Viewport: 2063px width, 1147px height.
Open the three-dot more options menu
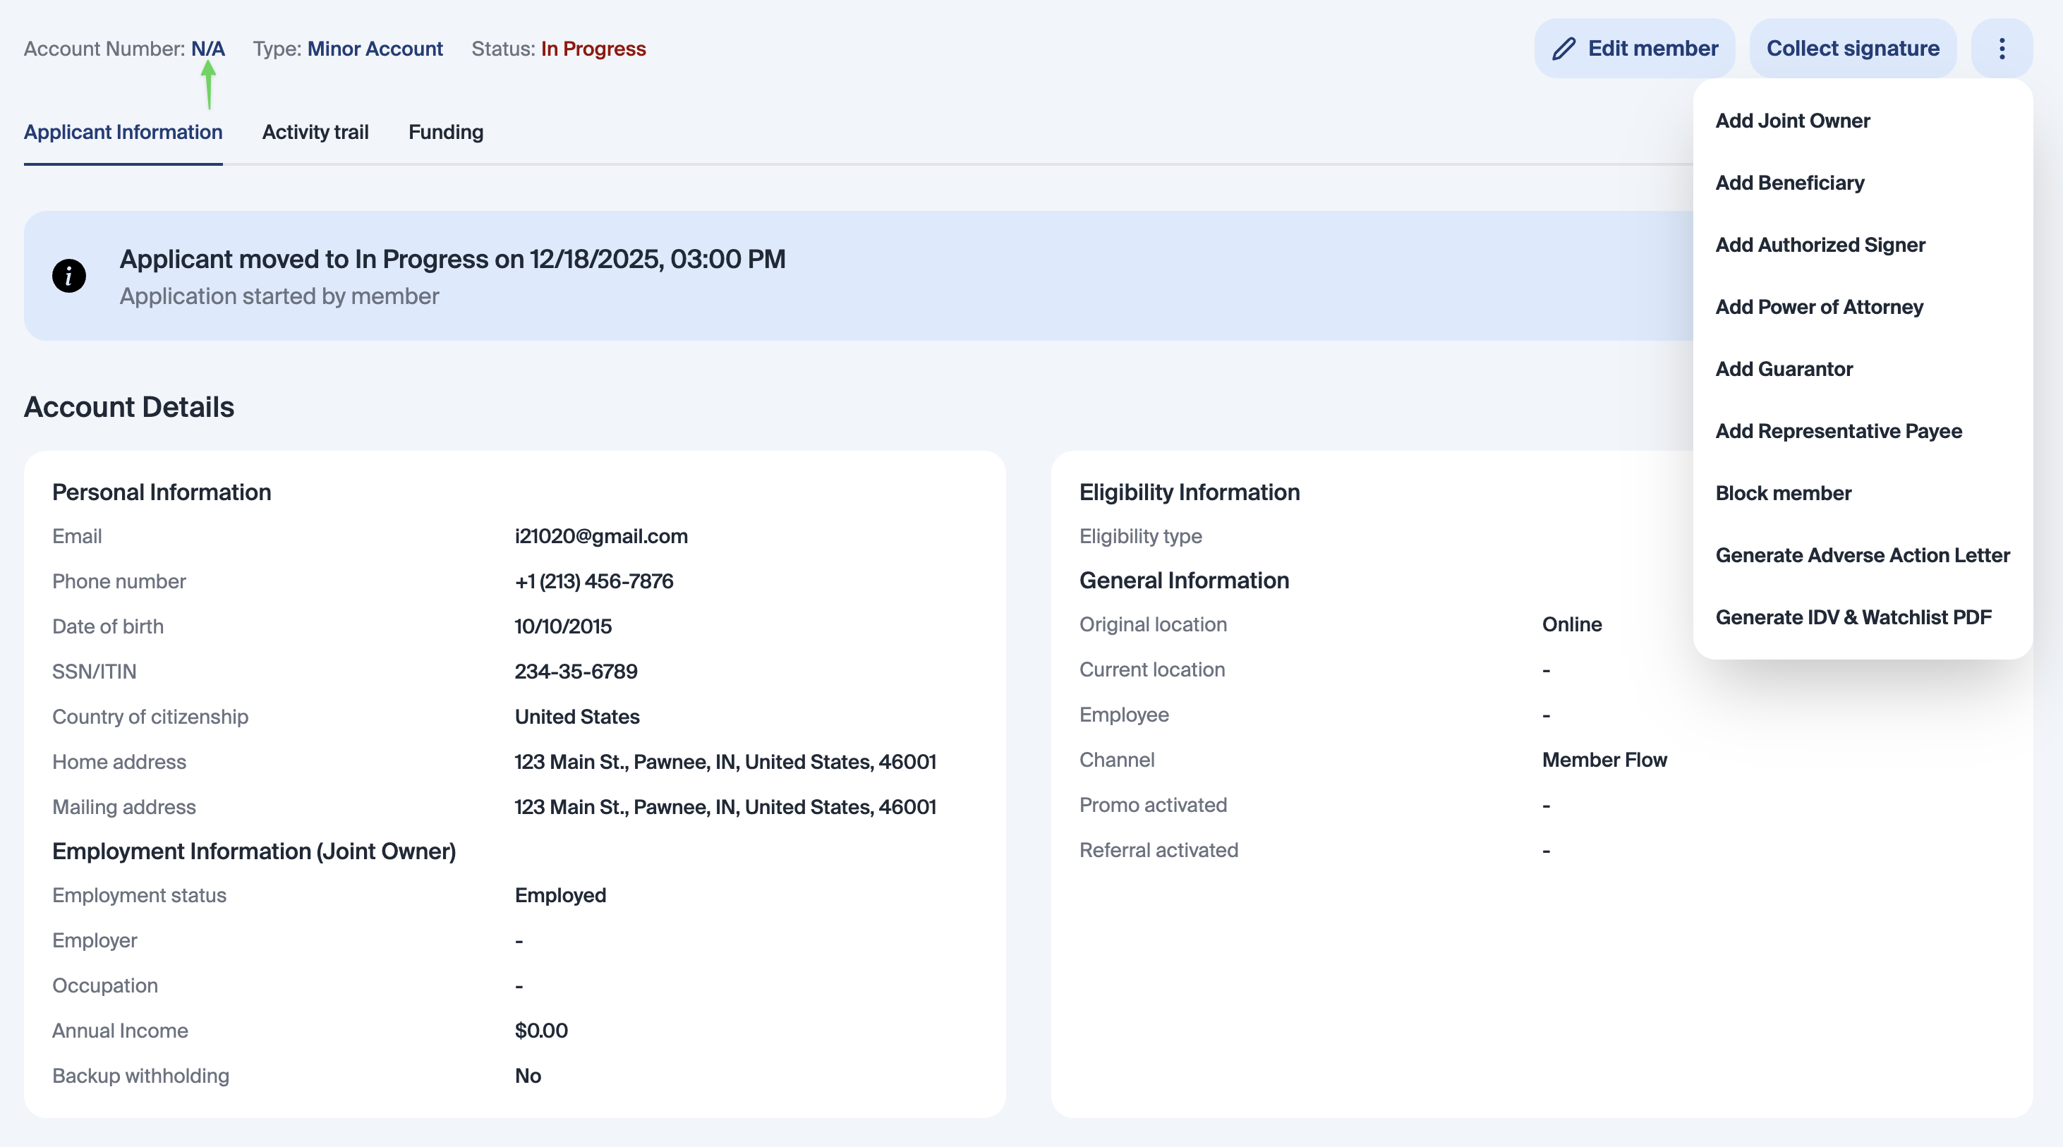2002,49
